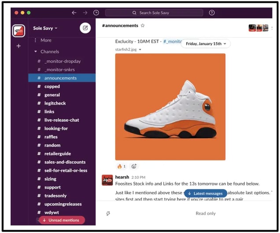The image size is (280, 233).
Task: Open the #looking-for channel
Action: coord(62,128)
